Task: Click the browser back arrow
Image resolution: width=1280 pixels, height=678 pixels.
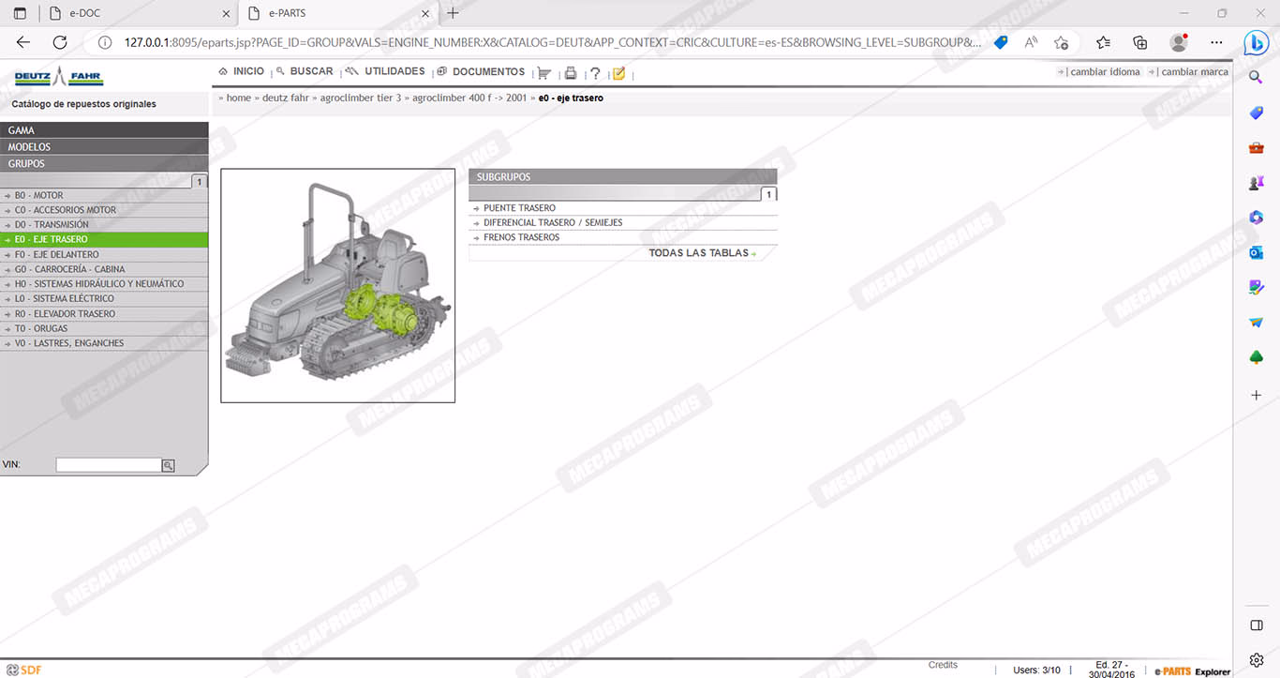Action: point(23,42)
